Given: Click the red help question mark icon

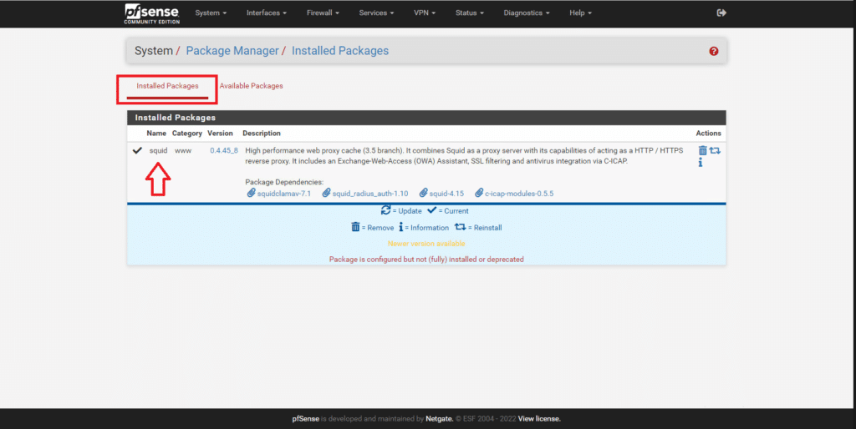Looking at the screenshot, I should pos(714,51).
